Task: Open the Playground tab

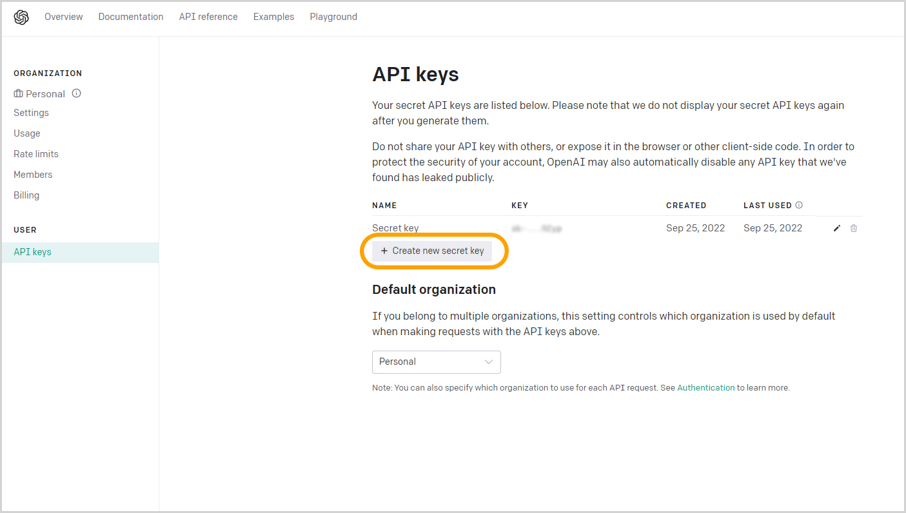Action: pos(333,17)
